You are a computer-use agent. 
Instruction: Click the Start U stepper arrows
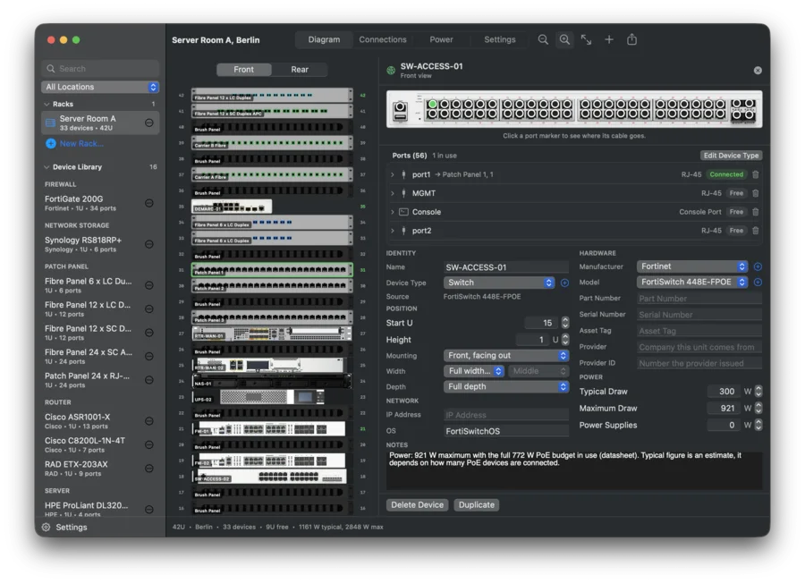[x=565, y=323]
